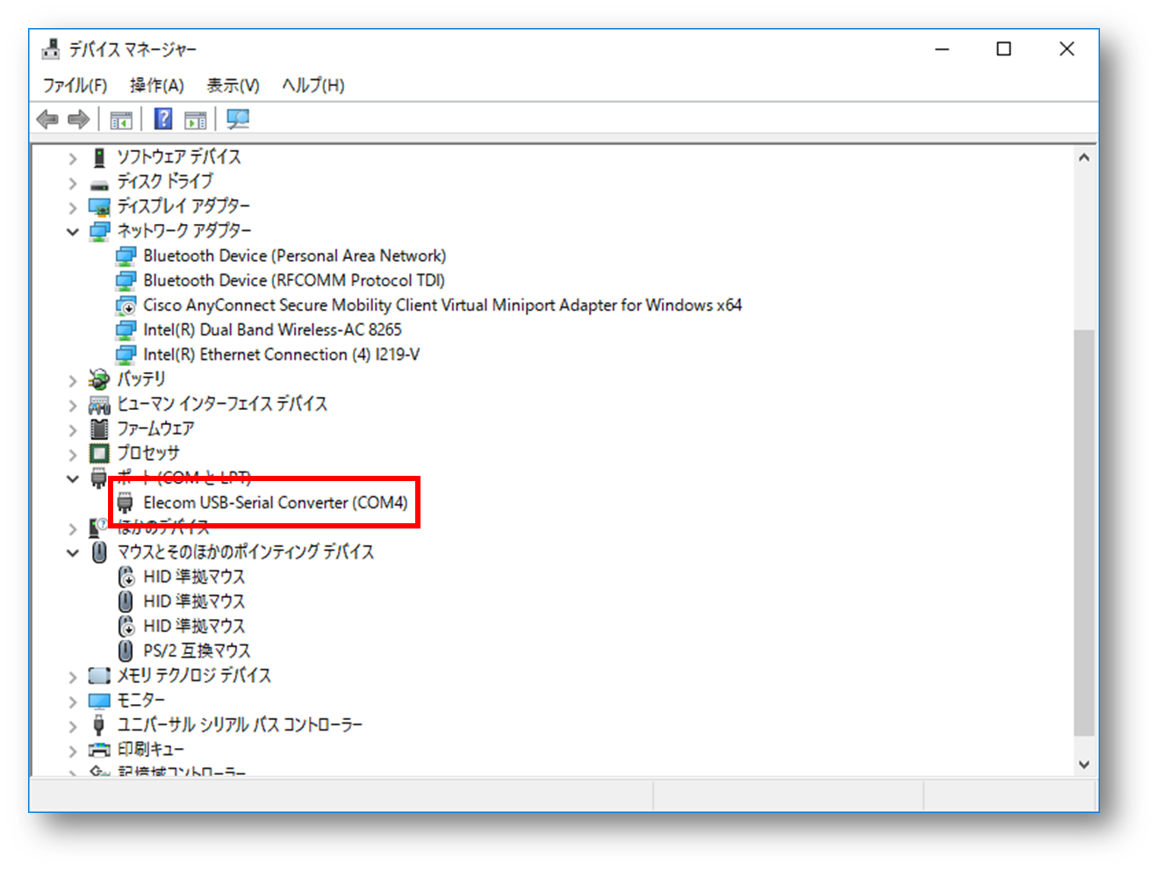Screen dimensions: 1157x870
Task: Click the ディスプレイ アダプター category icon
Action: (x=99, y=206)
